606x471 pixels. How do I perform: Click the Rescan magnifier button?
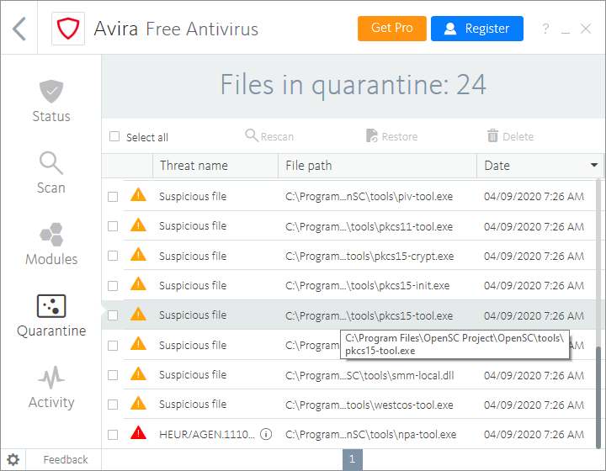[269, 136]
